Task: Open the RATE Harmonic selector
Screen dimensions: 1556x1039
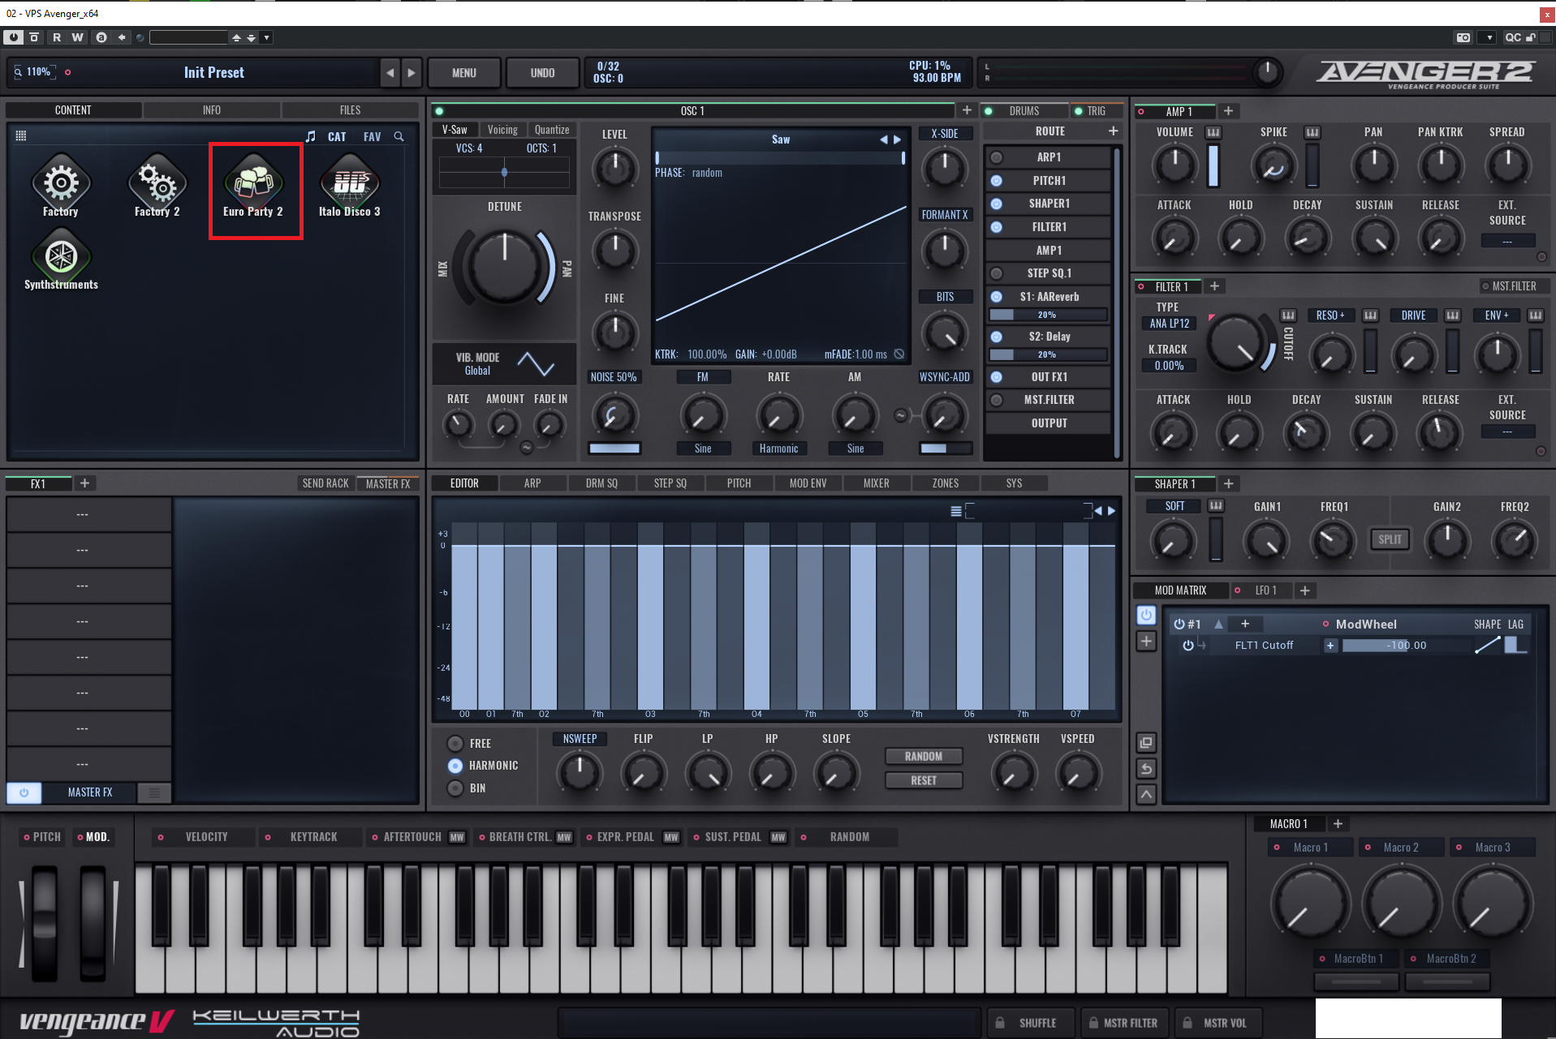Action: [778, 449]
